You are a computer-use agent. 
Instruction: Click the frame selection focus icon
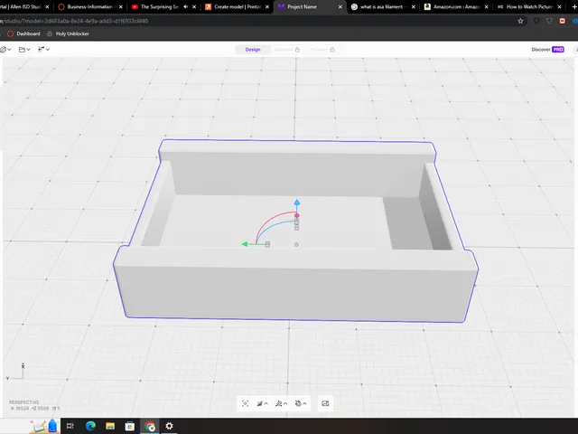click(245, 403)
